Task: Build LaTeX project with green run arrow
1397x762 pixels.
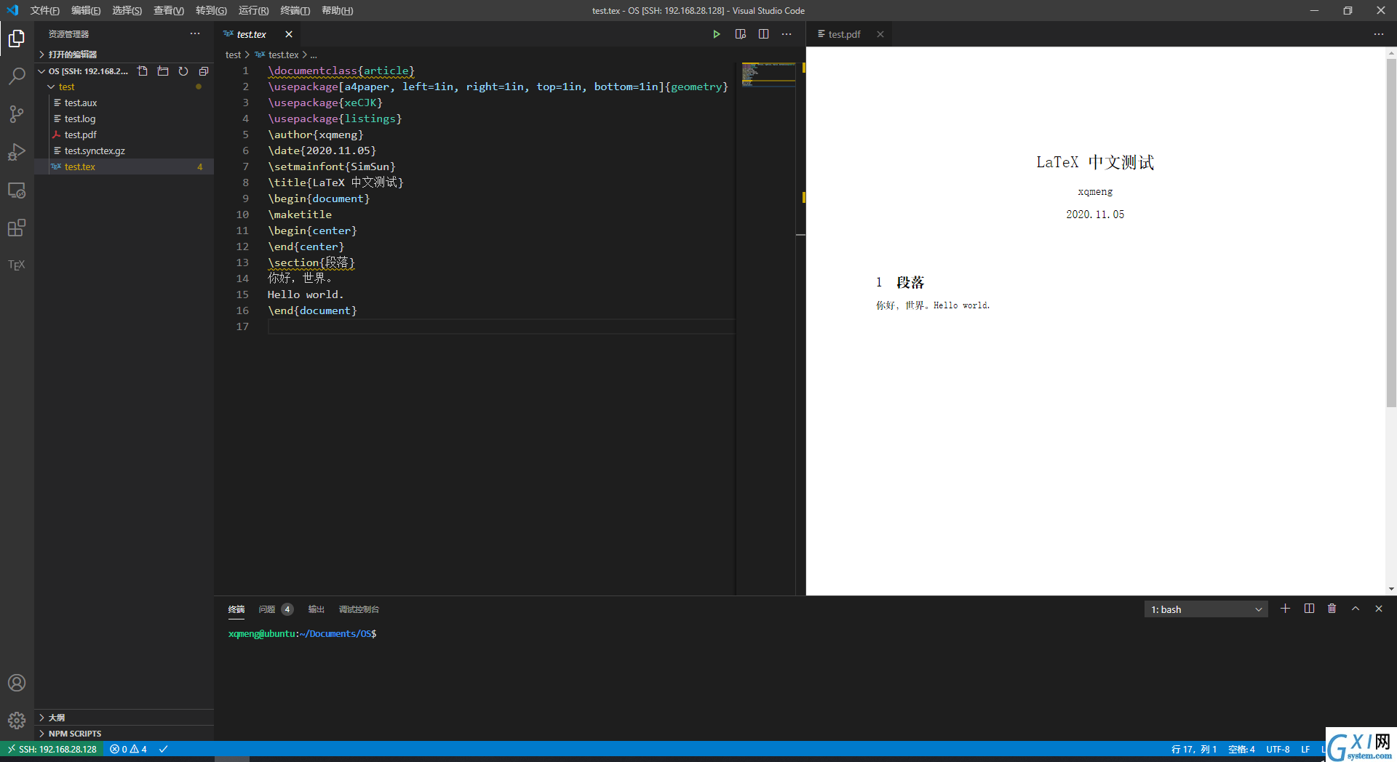Action: [717, 34]
